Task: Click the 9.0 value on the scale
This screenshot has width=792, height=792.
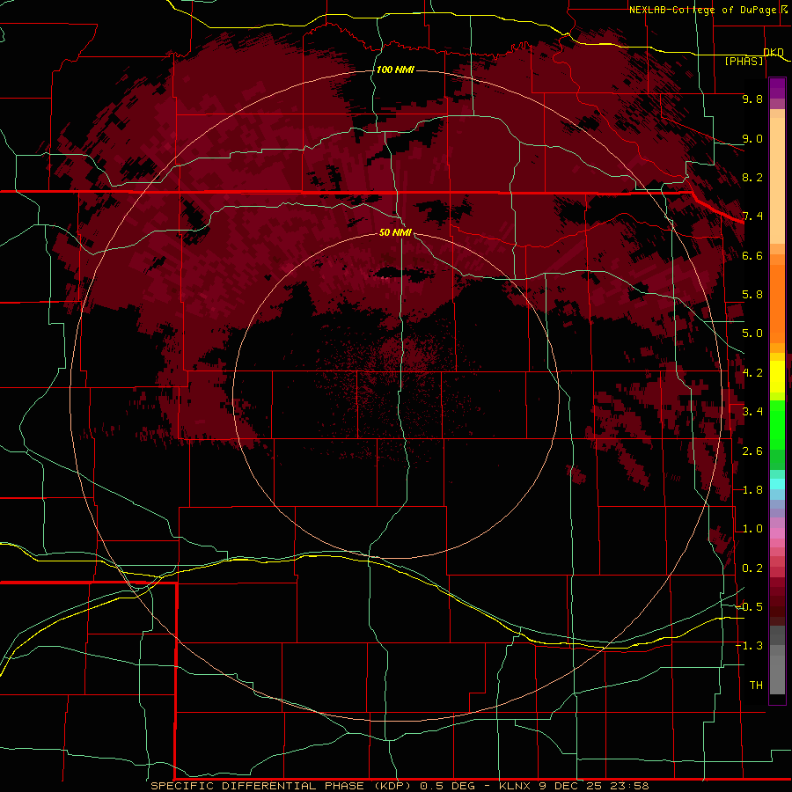Action: coord(752,138)
